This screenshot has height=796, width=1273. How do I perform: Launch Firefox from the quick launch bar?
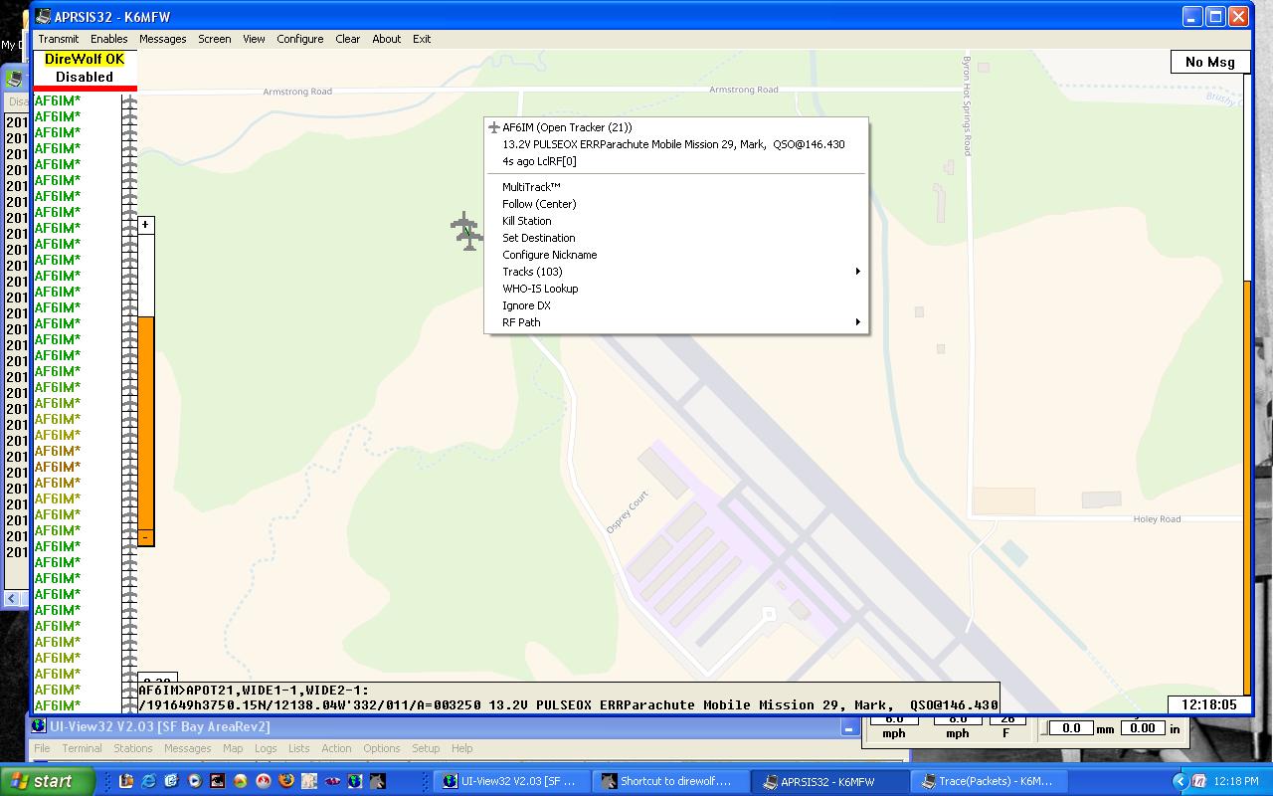point(286,781)
